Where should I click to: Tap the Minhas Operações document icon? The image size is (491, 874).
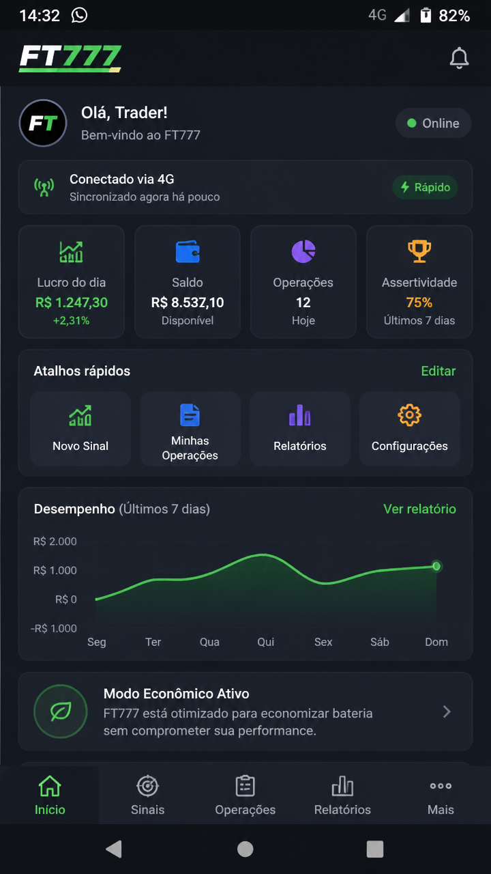[190, 414]
